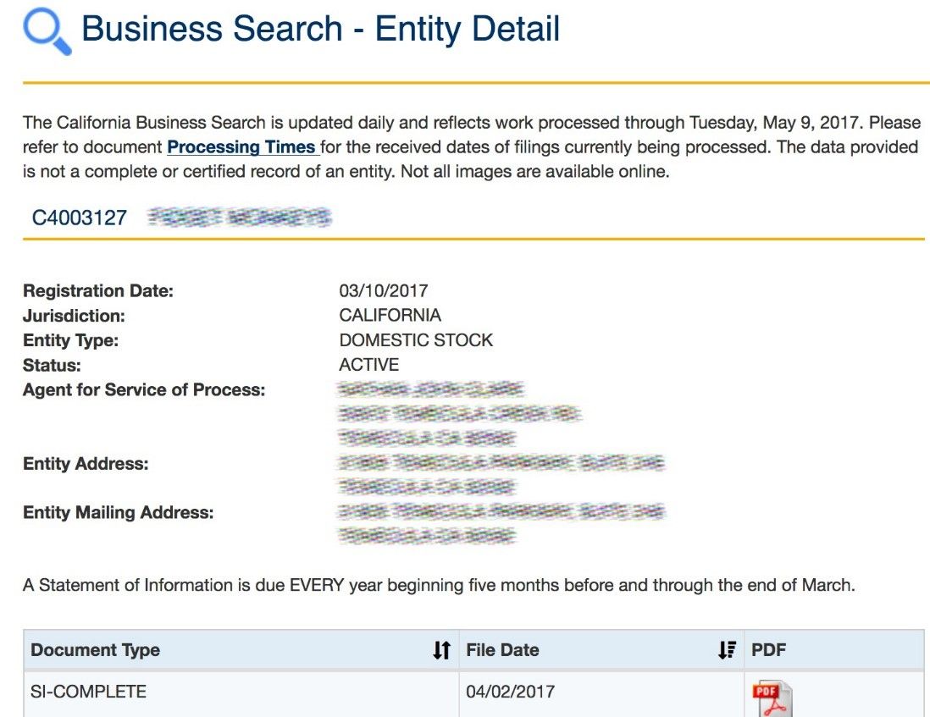Click the DOMESTIC STOCK entity type value
This screenshot has height=717, width=930.
pyautogui.click(x=416, y=340)
